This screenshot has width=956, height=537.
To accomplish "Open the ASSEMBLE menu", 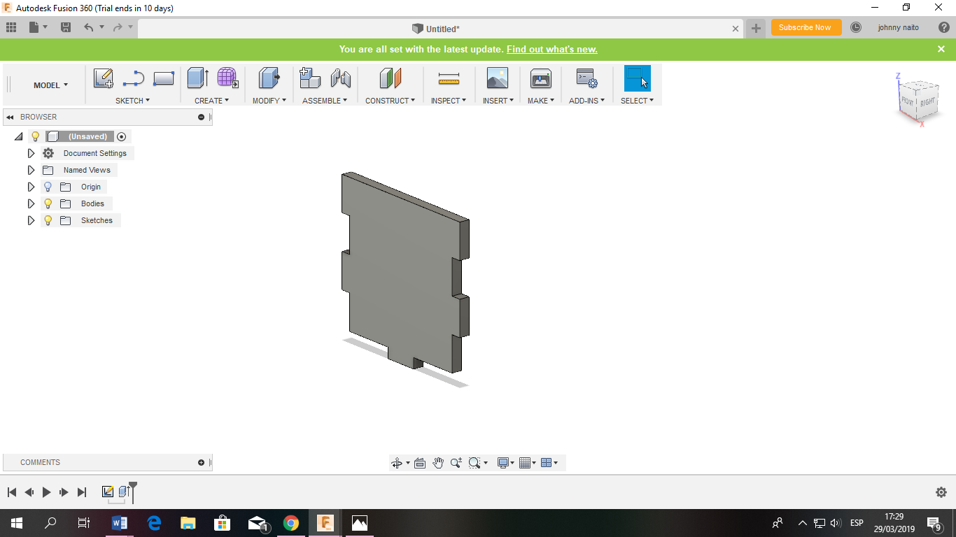I will 325,101.
